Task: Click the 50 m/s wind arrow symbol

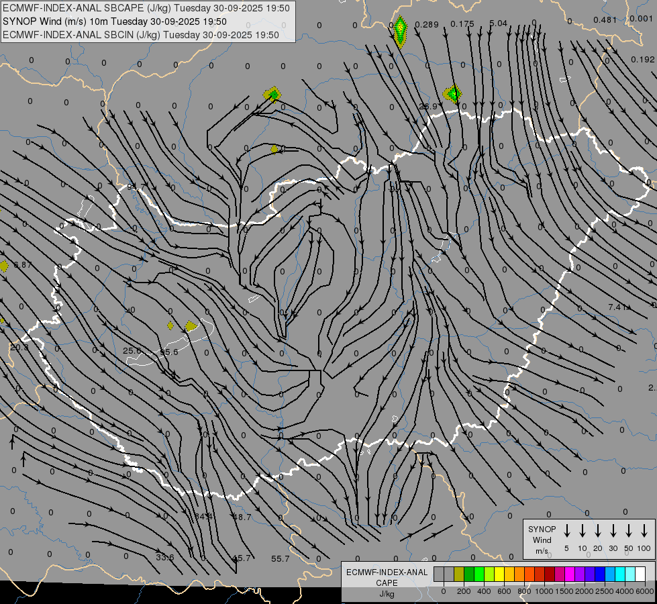Action: click(629, 531)
